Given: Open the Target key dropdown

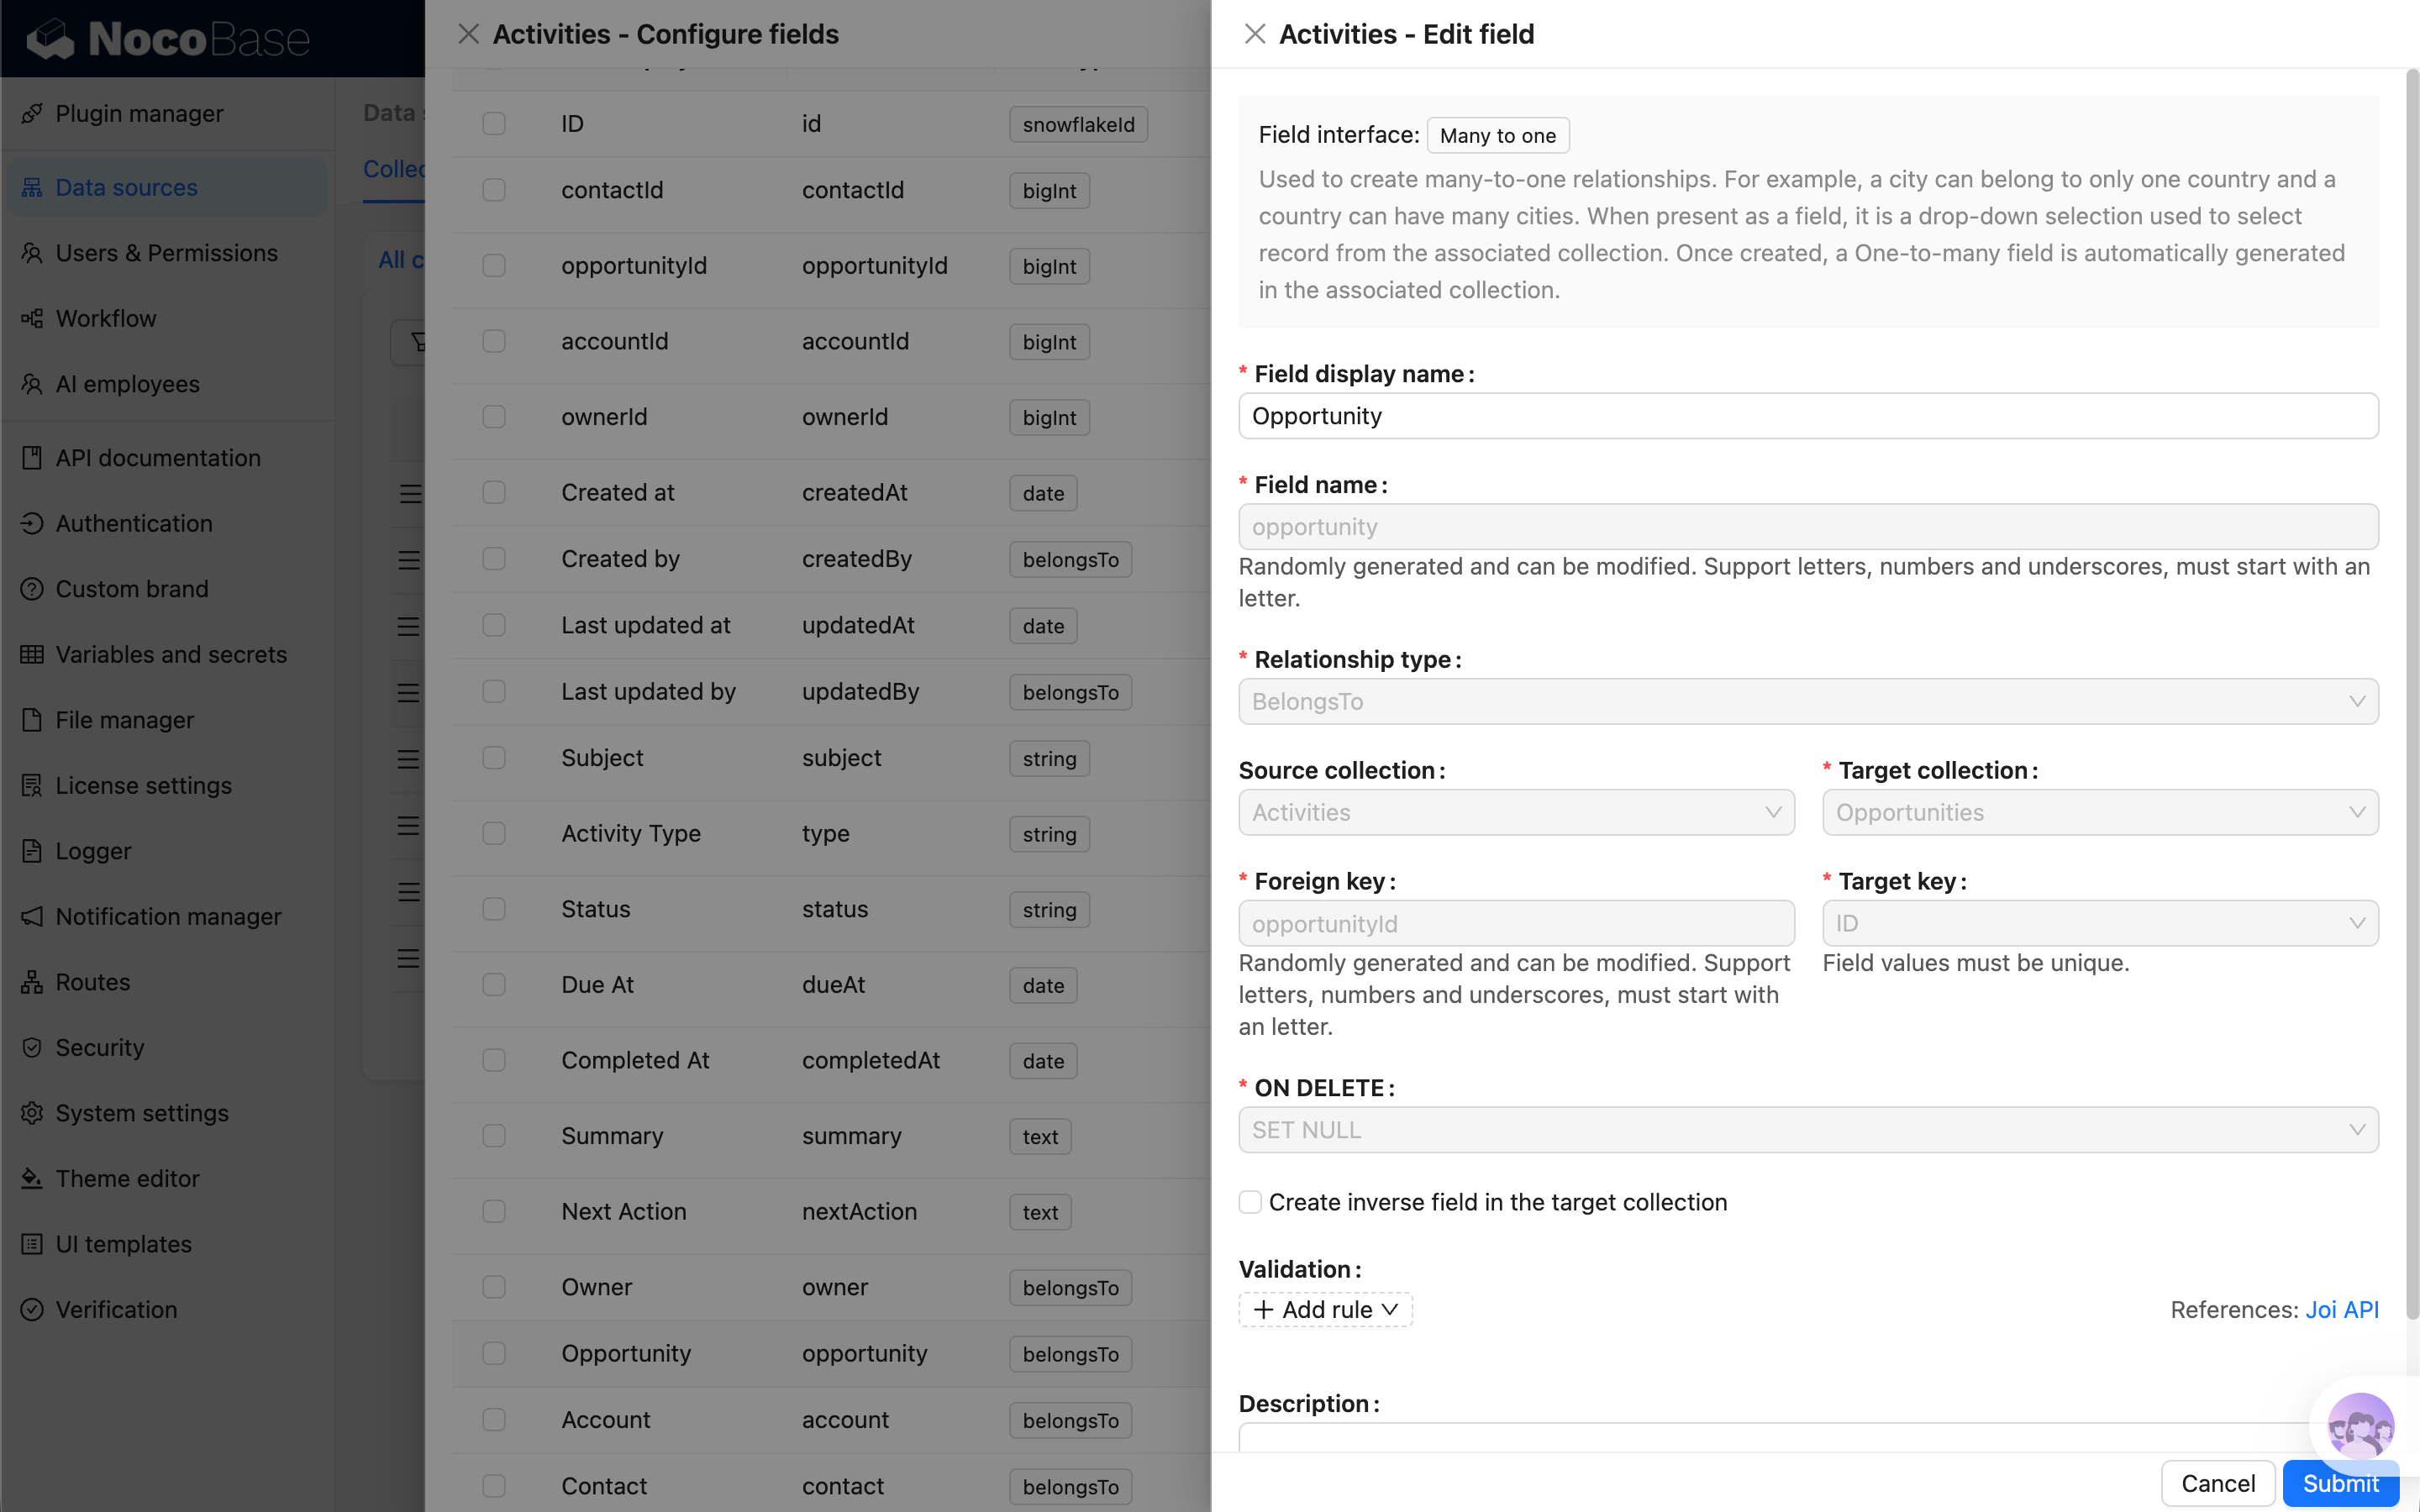Looking at the screenshot, I should [x=2098, y=922].
